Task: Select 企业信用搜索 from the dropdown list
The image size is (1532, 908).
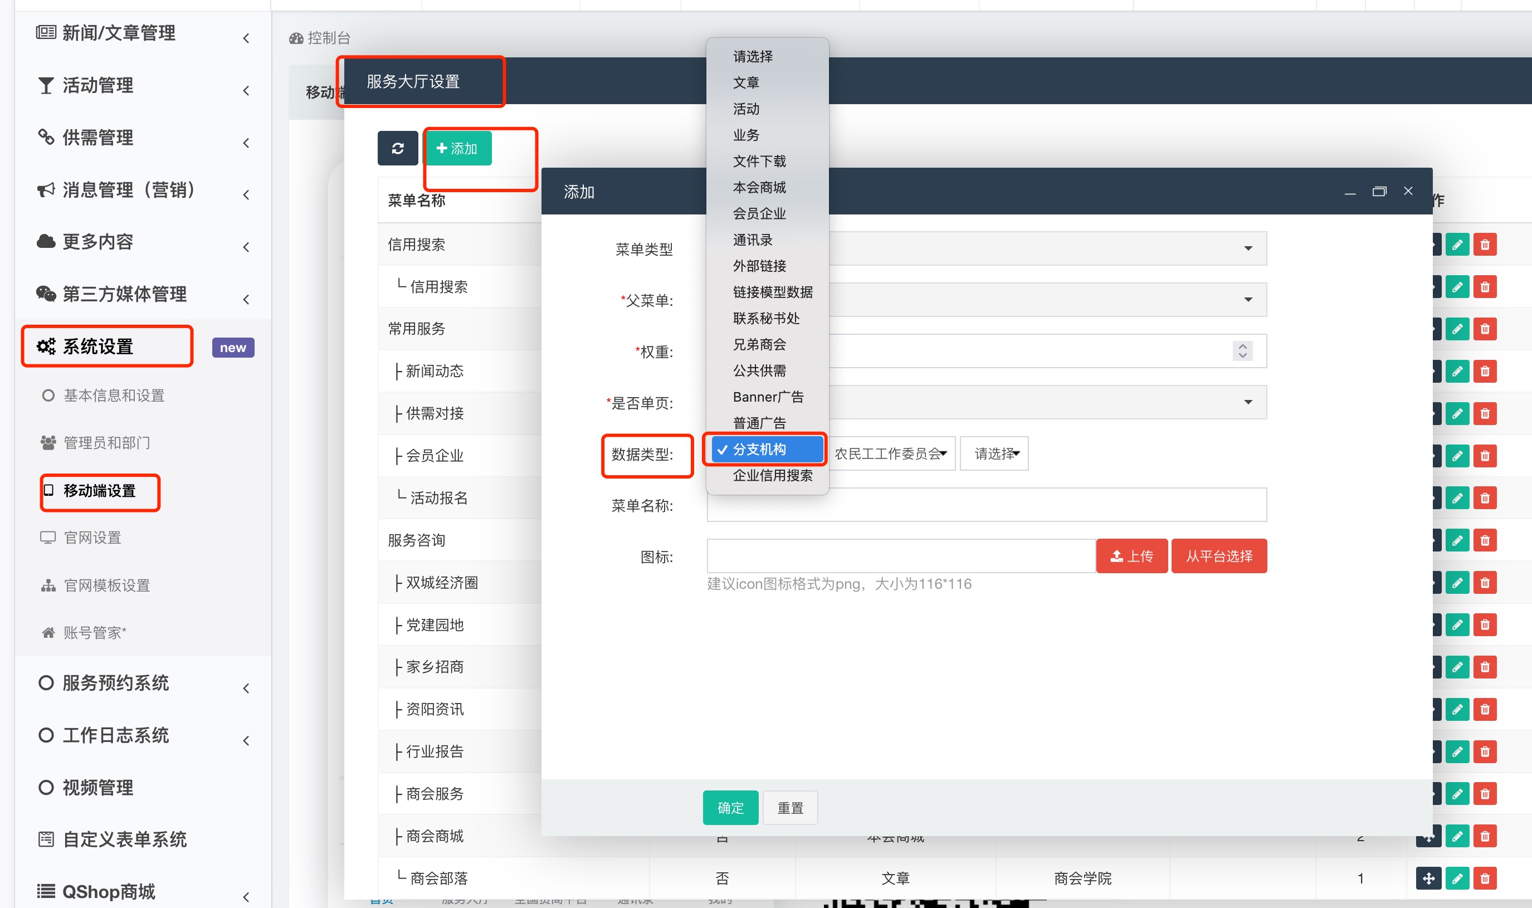Action: pyautogui.click(x=772, y=475)
